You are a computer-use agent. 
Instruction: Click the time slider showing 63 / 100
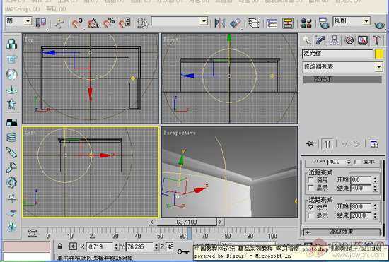tap(187, 222)
